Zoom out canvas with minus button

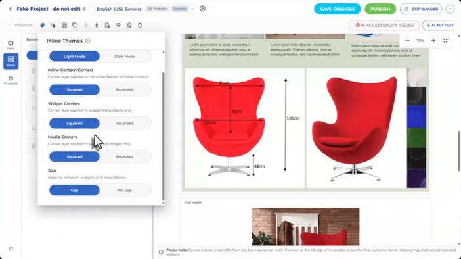407,41
